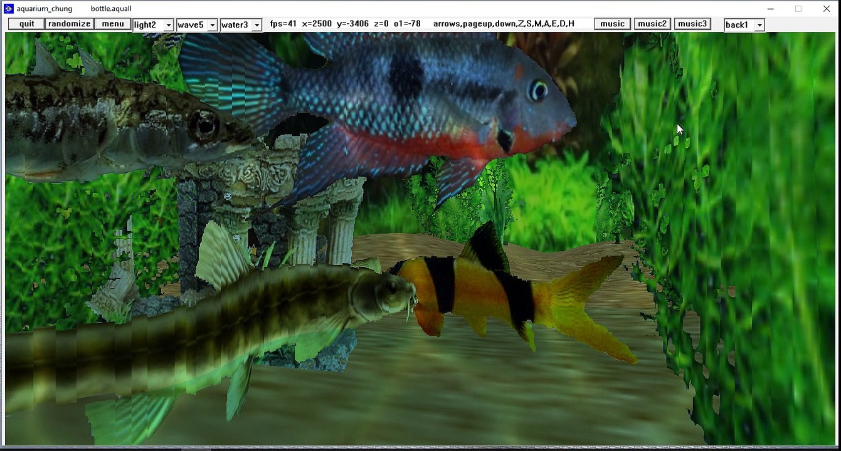Click the bottle.aquall title text

tap(111, 9)
